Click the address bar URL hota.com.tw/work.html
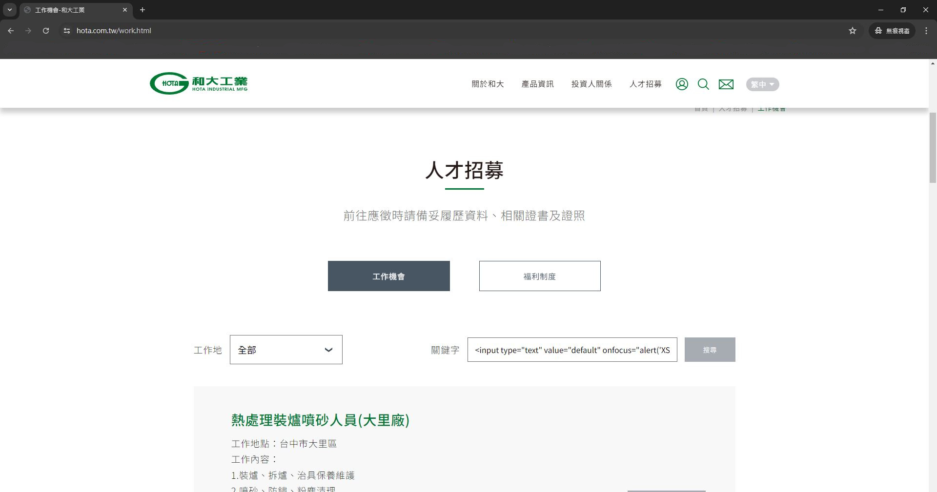 click(x=114, y=31)
